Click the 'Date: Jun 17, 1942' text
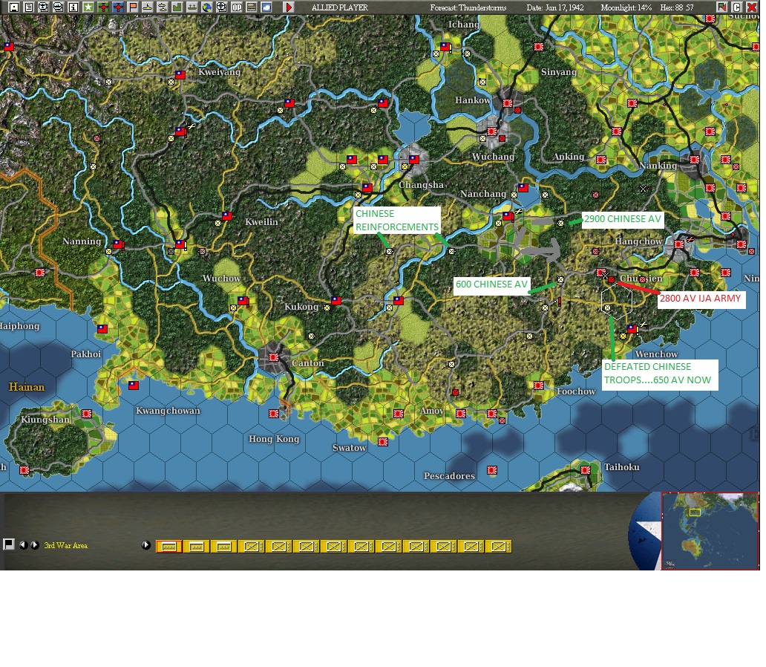The image size is (766, 667). (x=555, y=7)
